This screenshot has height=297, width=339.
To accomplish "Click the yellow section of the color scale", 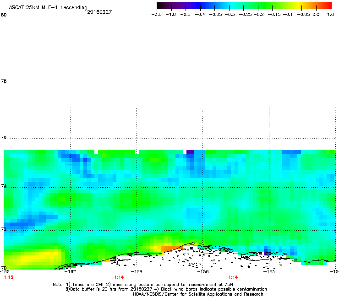I will (x=300, y=5).
